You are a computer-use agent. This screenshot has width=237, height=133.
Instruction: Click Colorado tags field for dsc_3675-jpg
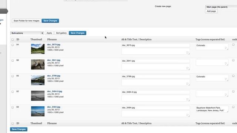point(212,47)
